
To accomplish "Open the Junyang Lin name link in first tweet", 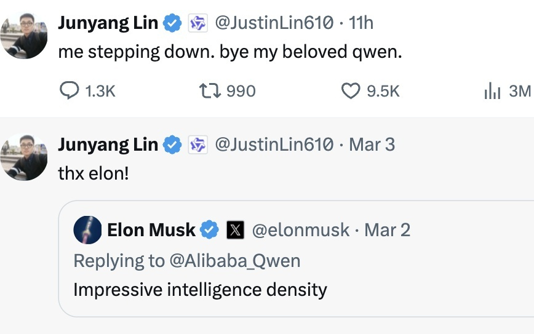I will click(x=108, y=23).
